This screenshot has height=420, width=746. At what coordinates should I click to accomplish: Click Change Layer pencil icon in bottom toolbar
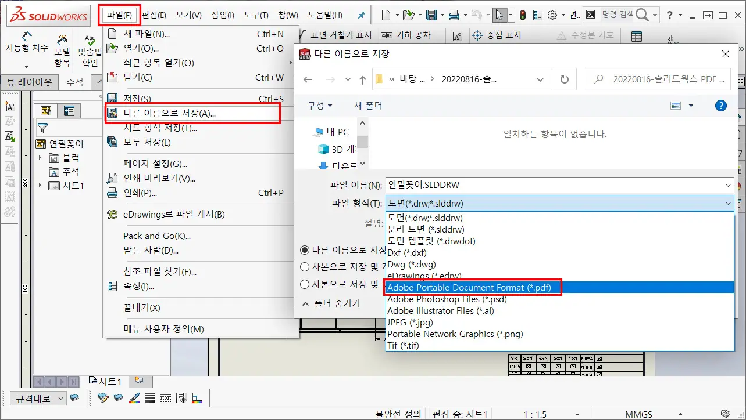[103, 398]
